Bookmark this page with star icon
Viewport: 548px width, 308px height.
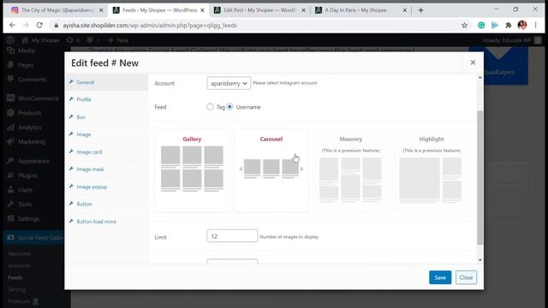tap(464, 25)
